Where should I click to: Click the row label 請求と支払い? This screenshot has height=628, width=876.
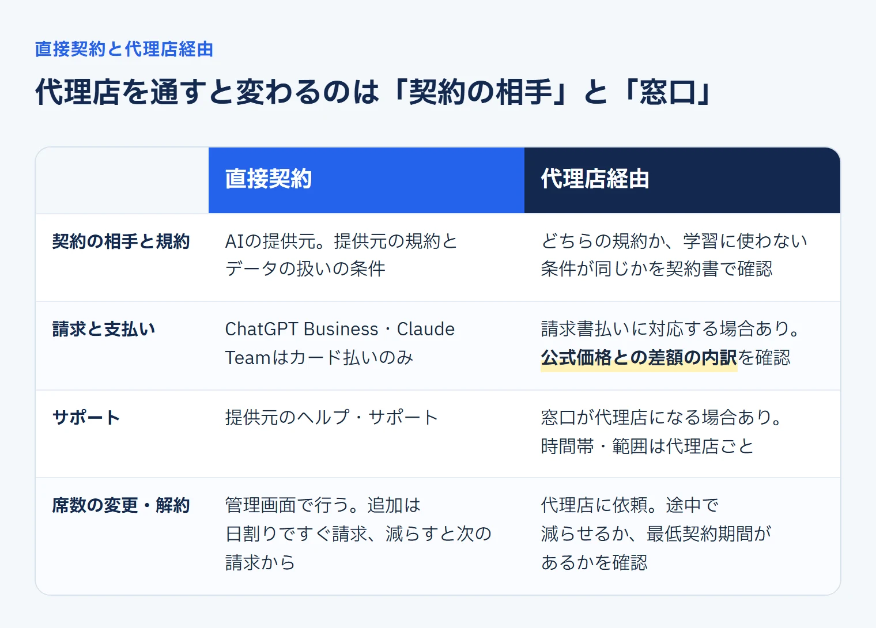pyautogui.click(x=104, y=329)
